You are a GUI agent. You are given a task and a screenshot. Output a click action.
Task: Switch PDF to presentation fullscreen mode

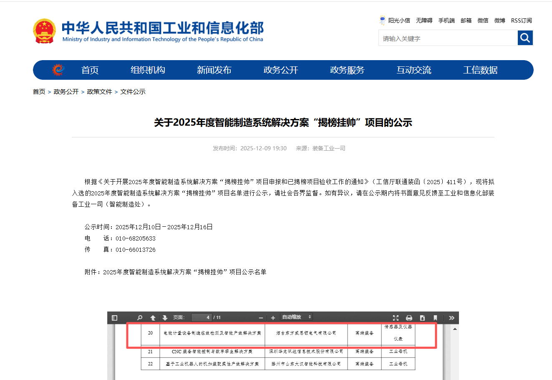pyautogui.click(x=396, y=318)
